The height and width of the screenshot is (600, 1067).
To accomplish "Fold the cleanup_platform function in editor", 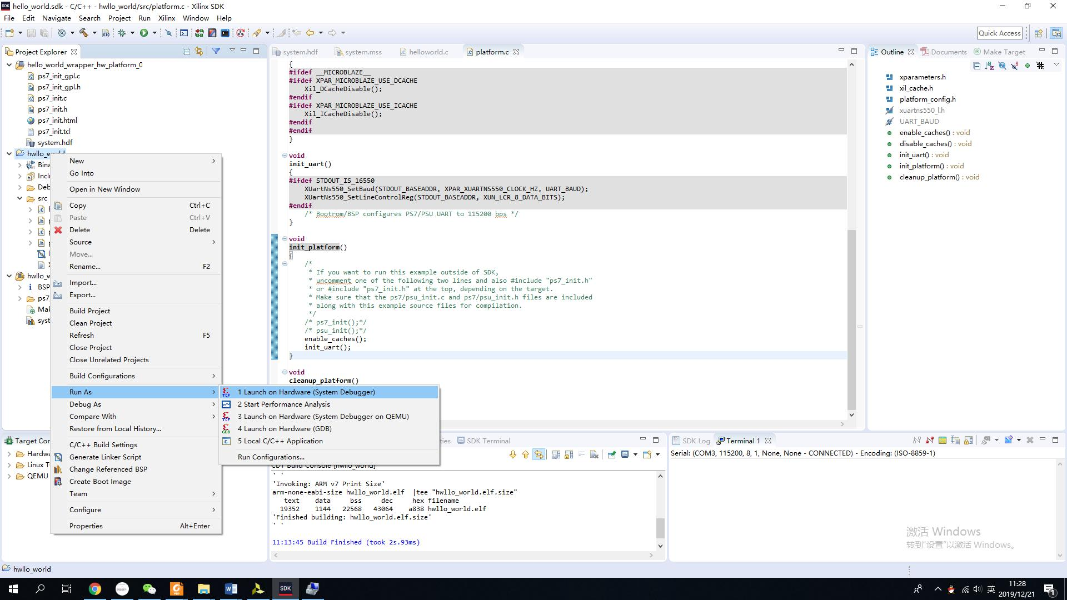I will click(x=285, y=372).
